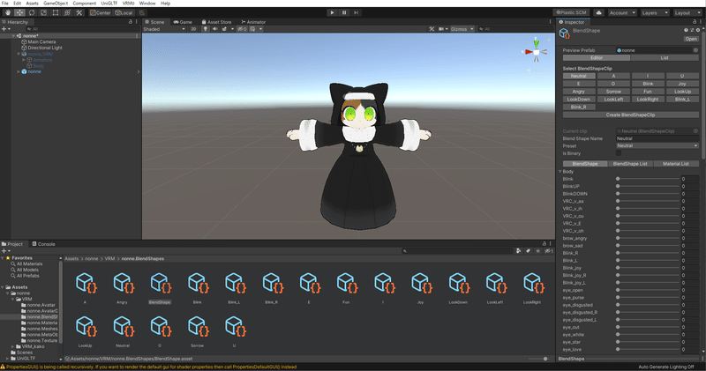
Task: Click the orientation gizmo in scene view
Action: tap(537, 52)
